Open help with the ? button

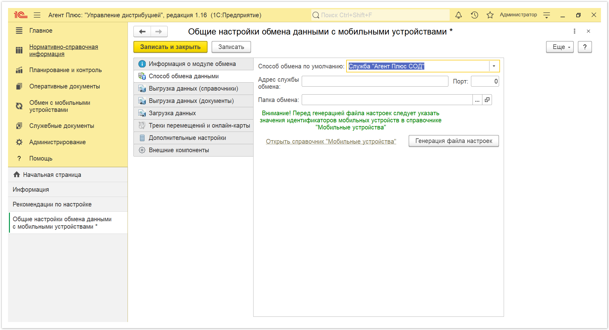(x=585, y=47)
